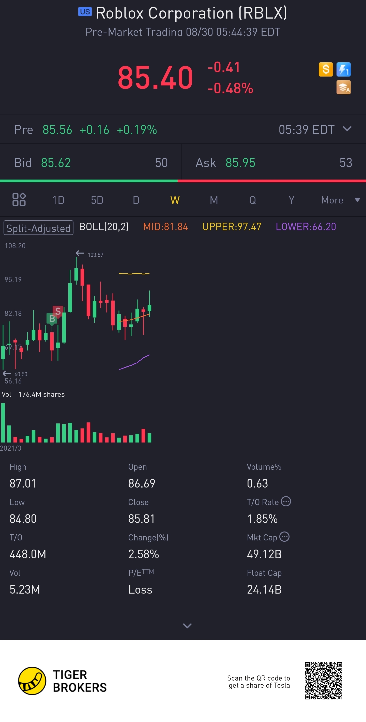This screenshot has width=366, height=722.
Task: Select the D daily chart tab
Action: 136,200
